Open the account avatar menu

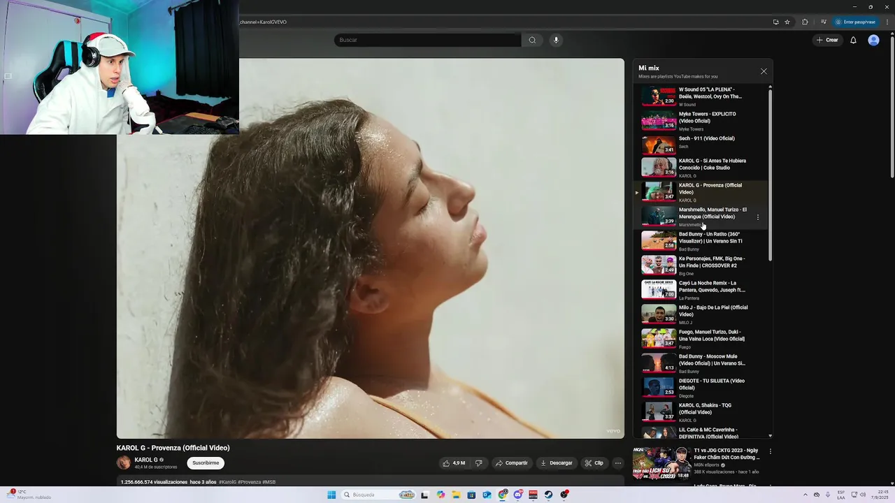click(x=873, y=40)
